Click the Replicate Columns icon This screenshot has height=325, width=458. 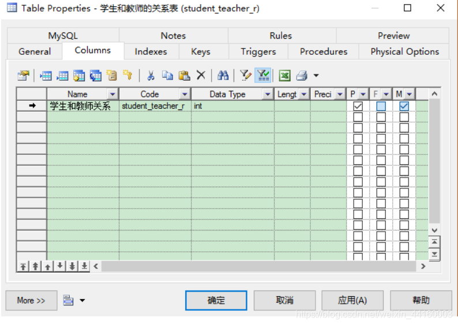95,75
